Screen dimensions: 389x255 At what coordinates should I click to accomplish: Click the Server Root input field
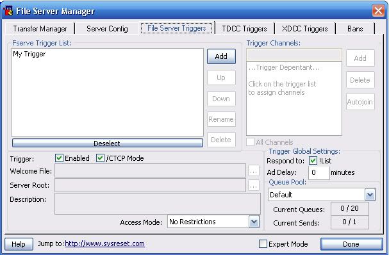(x=150, y=185)
